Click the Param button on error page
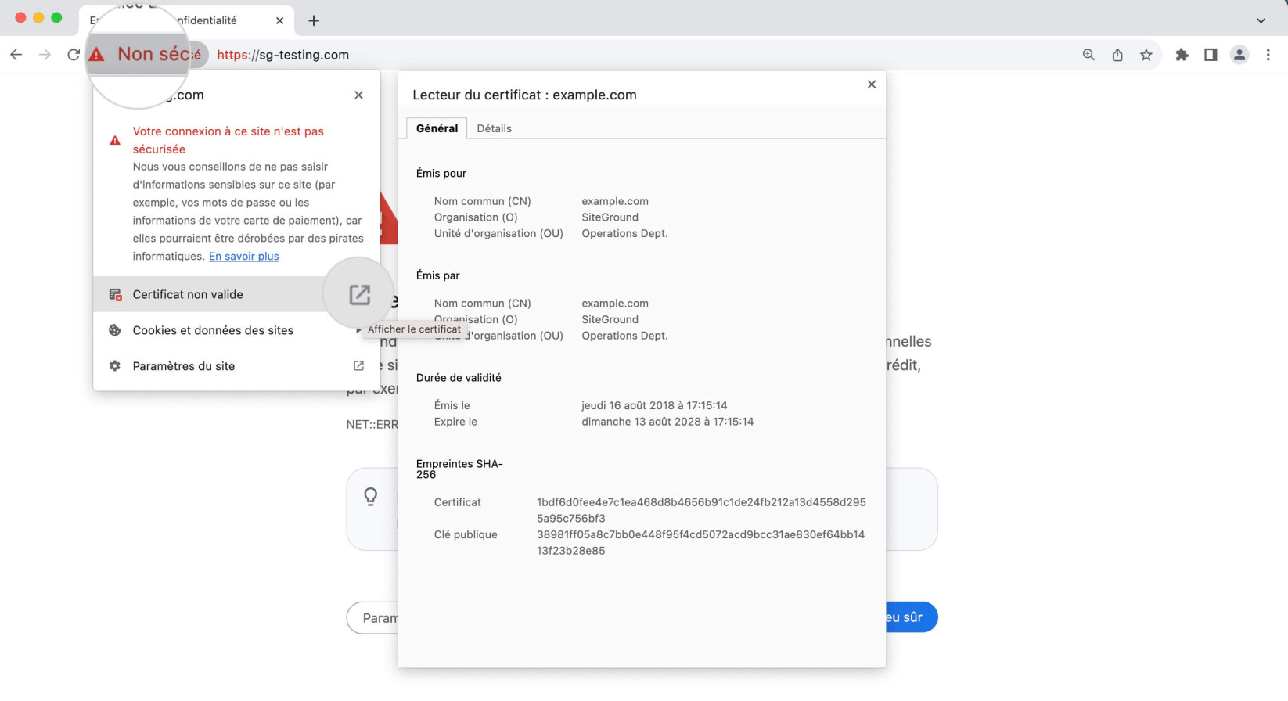The width and height of the screenshot is (1288, 701). 372,617
